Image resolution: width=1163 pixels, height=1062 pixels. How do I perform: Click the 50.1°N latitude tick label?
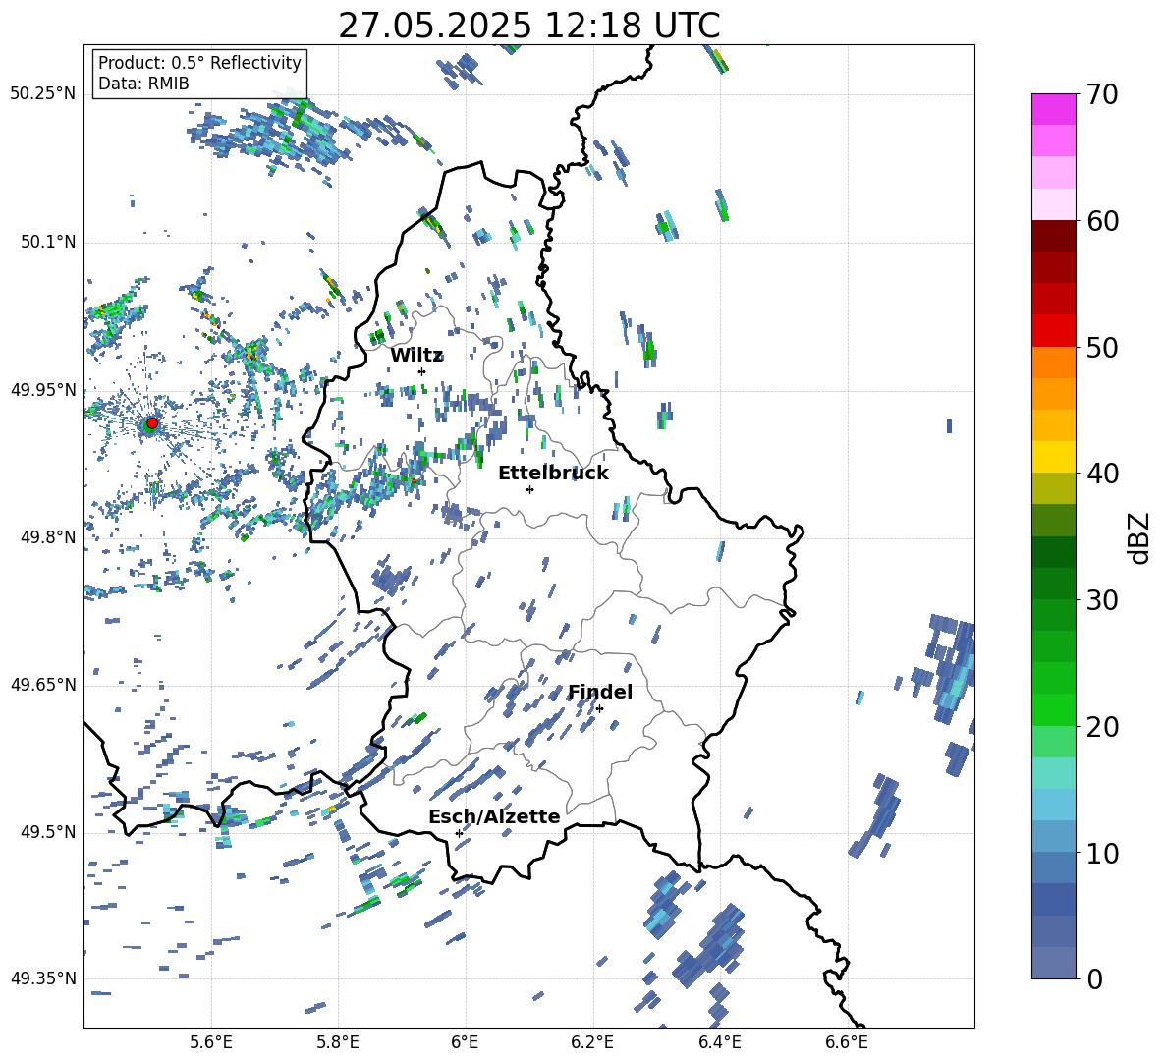coord(48,242)
